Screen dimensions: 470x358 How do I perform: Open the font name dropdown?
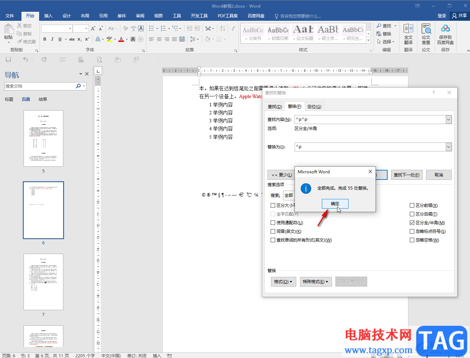(70, 28)
